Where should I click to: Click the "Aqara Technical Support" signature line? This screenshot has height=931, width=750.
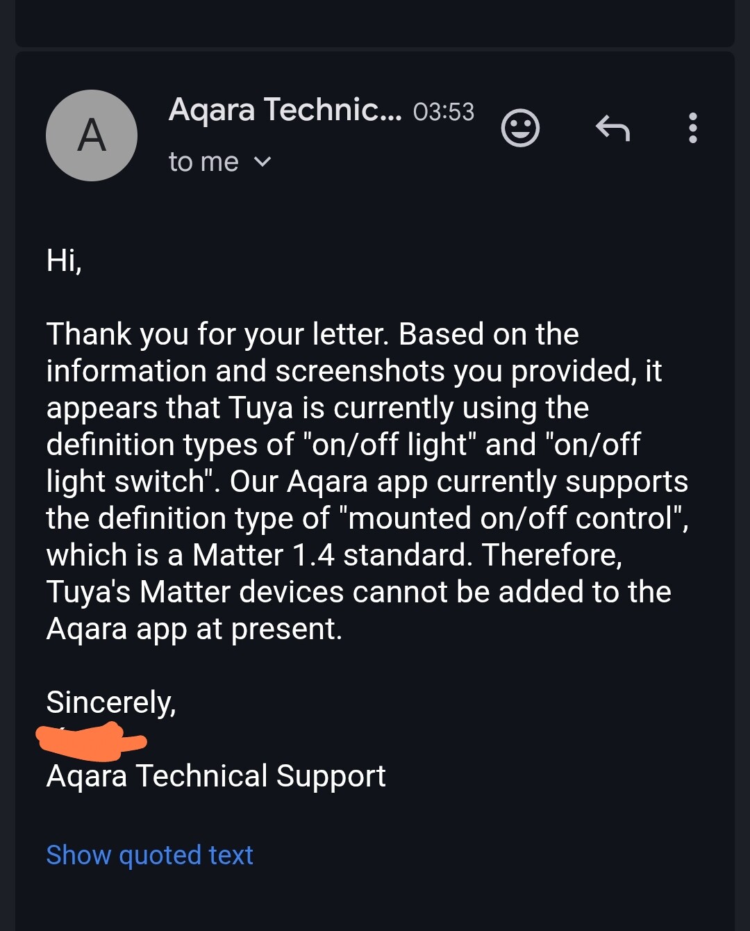pyautogui.click(x=216, y=776)
